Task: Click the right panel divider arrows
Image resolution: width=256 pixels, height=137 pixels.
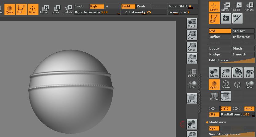Action: point(199,93)
